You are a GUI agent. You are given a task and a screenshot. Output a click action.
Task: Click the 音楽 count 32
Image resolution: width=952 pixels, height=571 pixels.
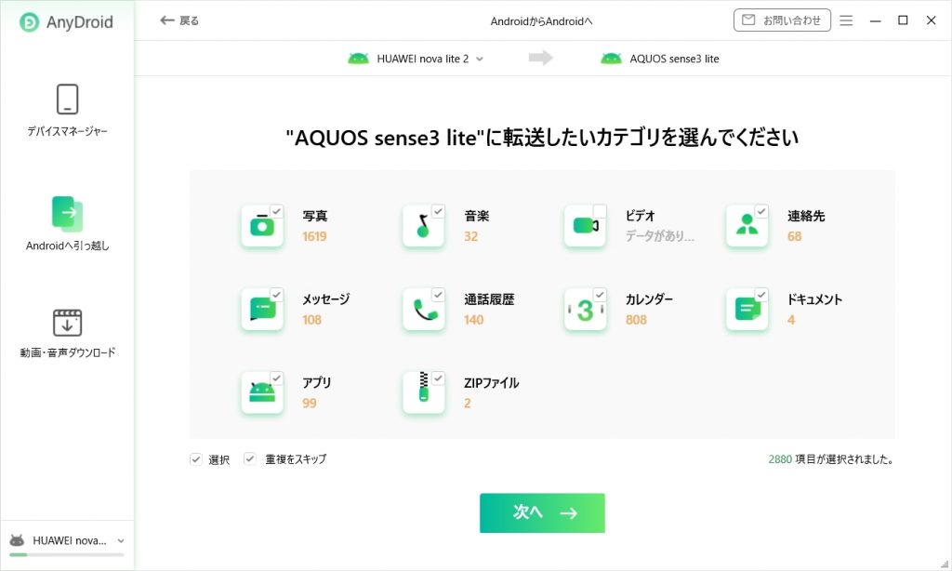click(x=471, y=236)
